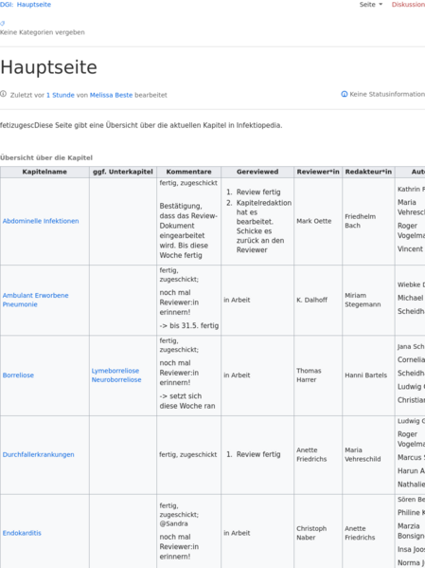Click 'in Arbeit' in Endokarditis row
Image resolution: width=425 pixels, height=568 pixels.
tap(237, 533)
